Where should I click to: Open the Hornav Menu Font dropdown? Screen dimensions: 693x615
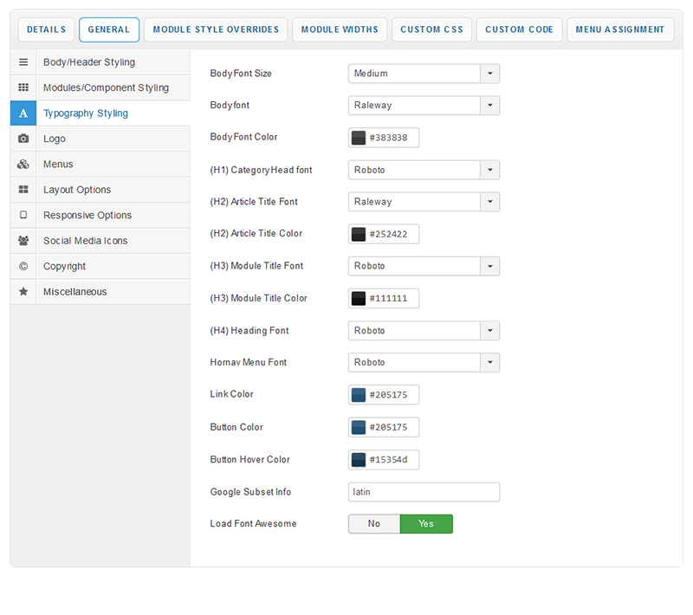pyautogui.click(x=424, y=363)
